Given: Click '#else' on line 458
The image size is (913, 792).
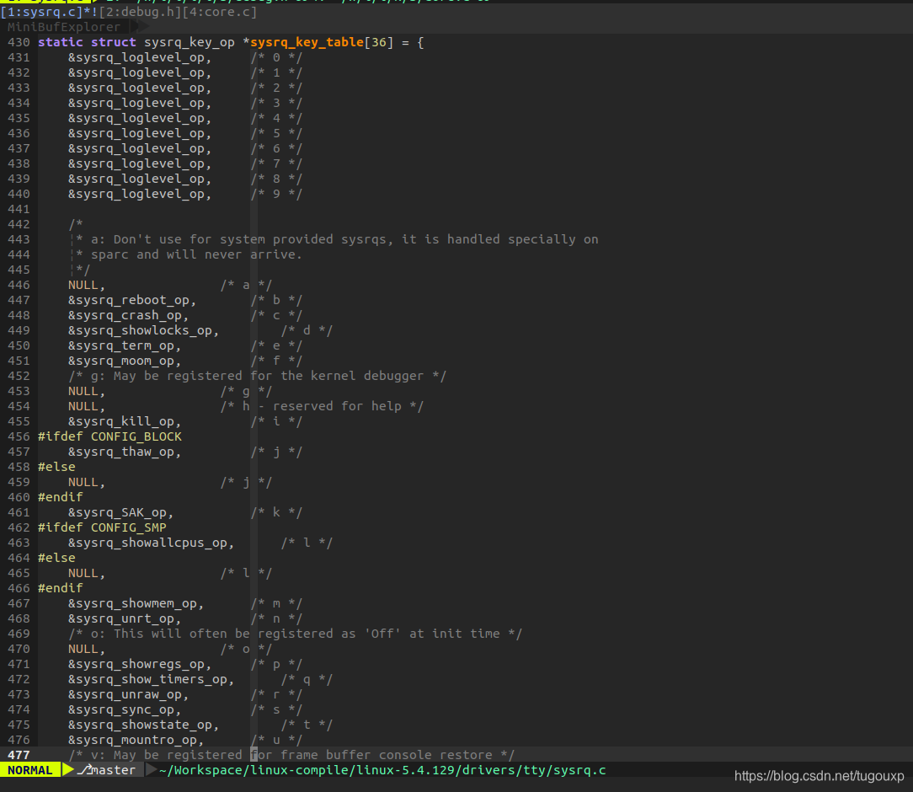Looking at the screenshot, I should (x=56, y=467).
